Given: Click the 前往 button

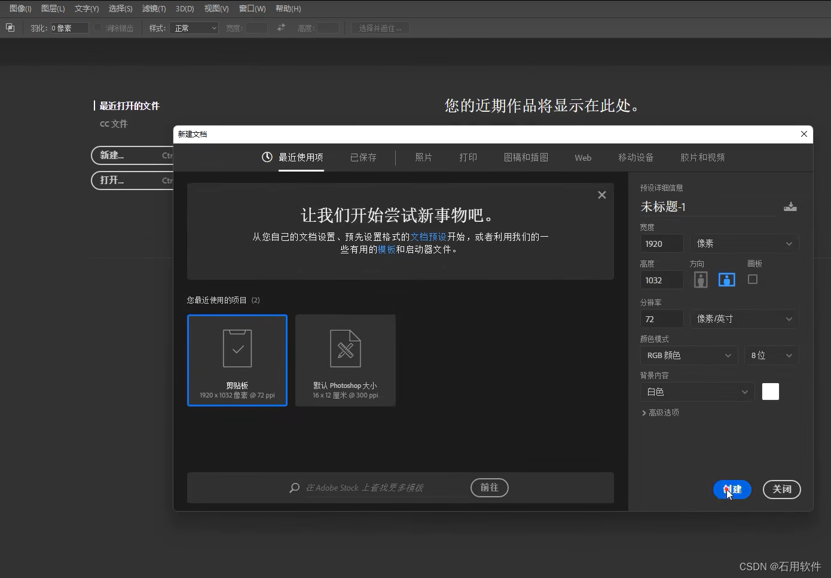Looking at the screenshot, I should [490, 488].
